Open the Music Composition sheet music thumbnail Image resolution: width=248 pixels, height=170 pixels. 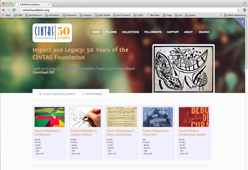[x=122, y=117]
